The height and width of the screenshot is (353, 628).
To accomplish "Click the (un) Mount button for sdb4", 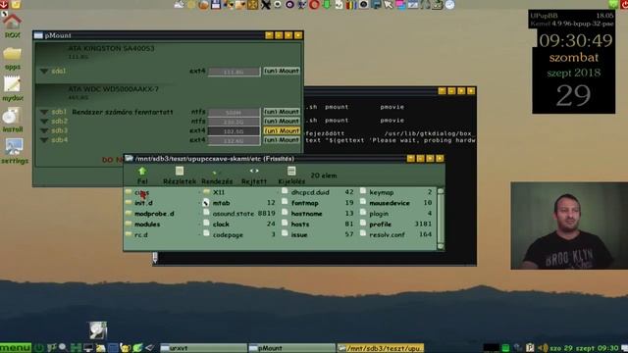I will [282, 139].
